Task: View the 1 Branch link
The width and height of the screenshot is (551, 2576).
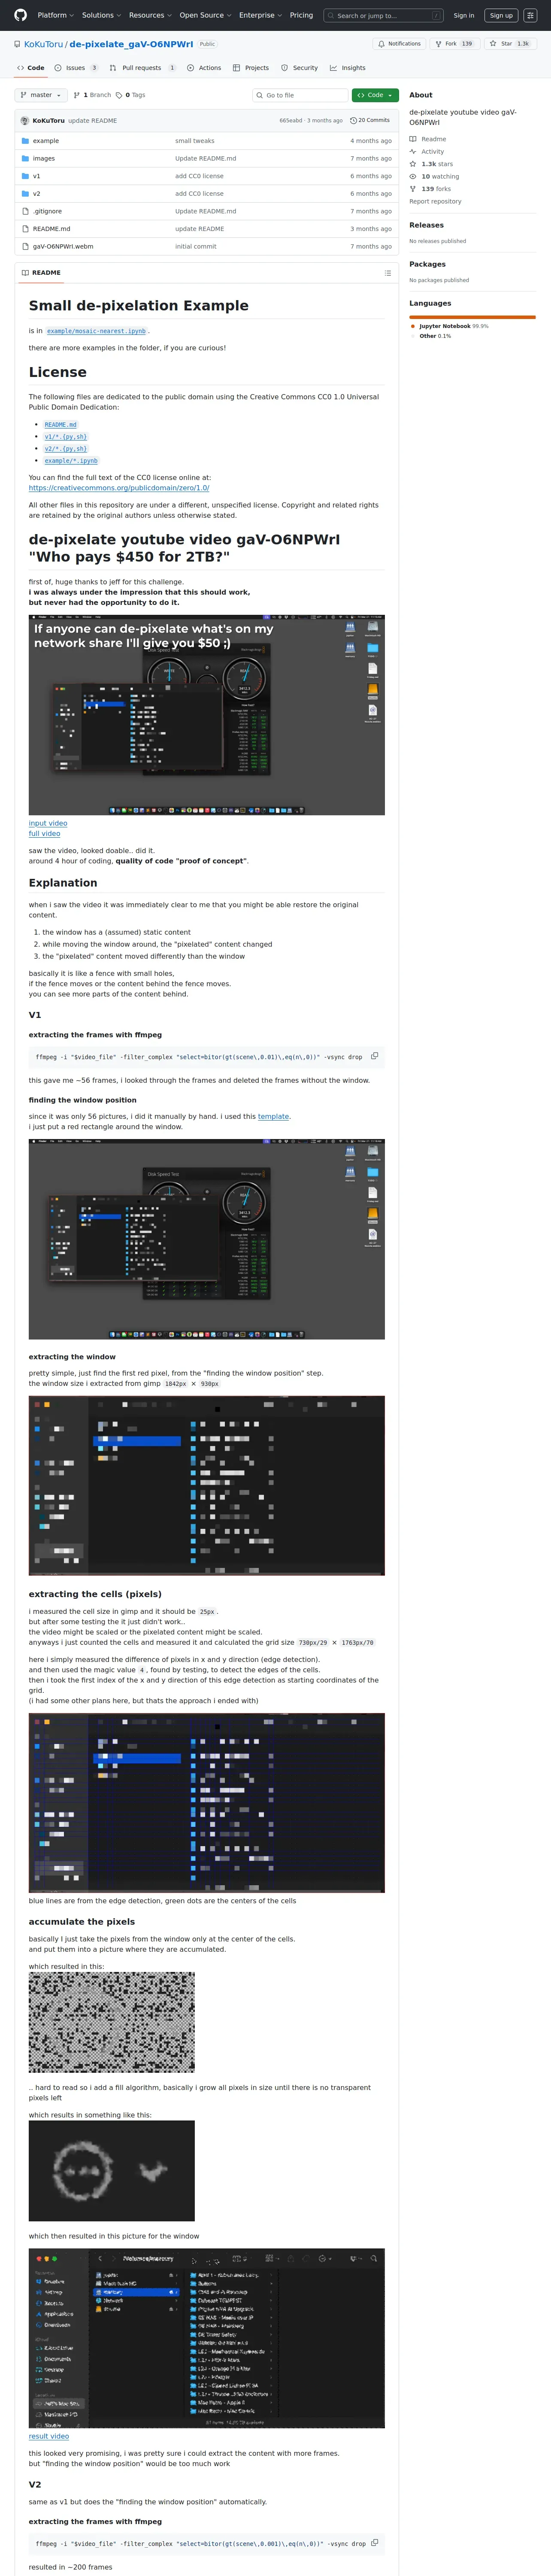Action: click(92, 95)
